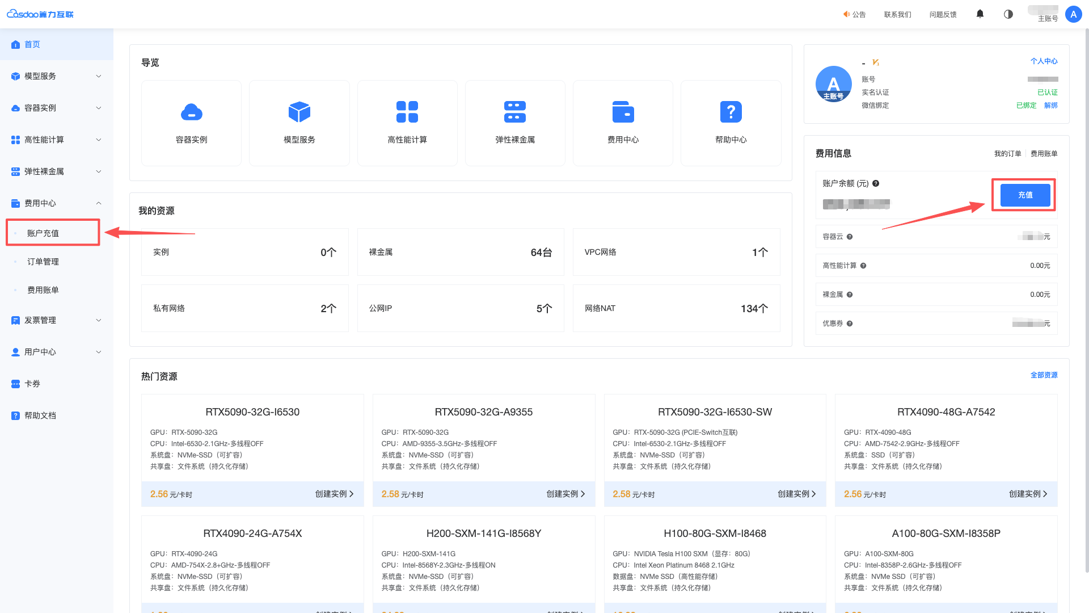Collapse the 费用中心 sidebar menu
This screenshot has height=613, width=1089.
[57, 203]
